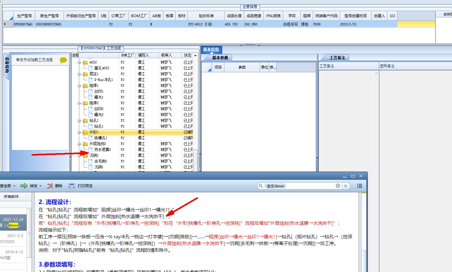
Task: Collapse the 沉铜1 folder node
Action: coord(79,156)
